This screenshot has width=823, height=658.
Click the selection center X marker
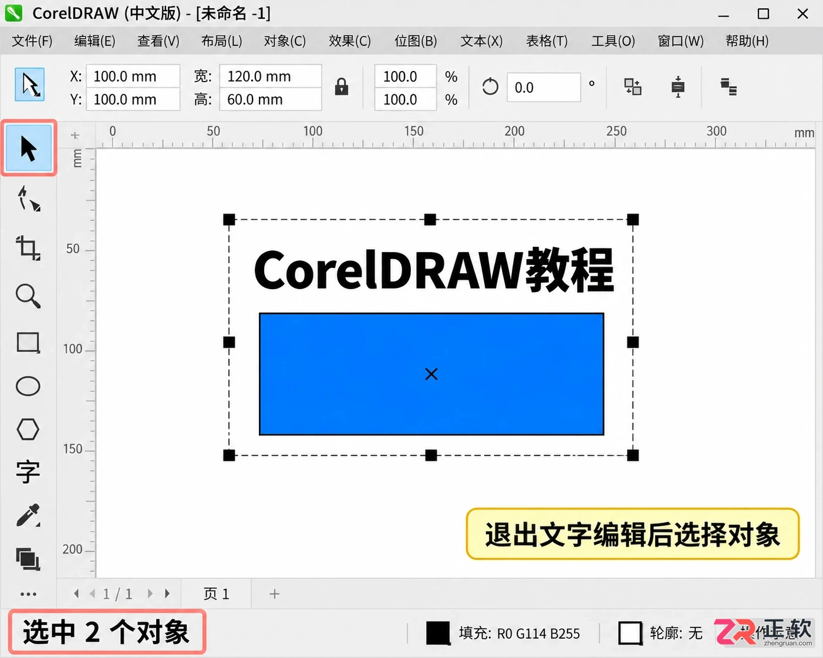pyautogui.click(x=431, y=374)
